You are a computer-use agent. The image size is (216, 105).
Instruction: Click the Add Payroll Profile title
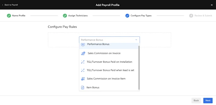(x=108, y=5)
